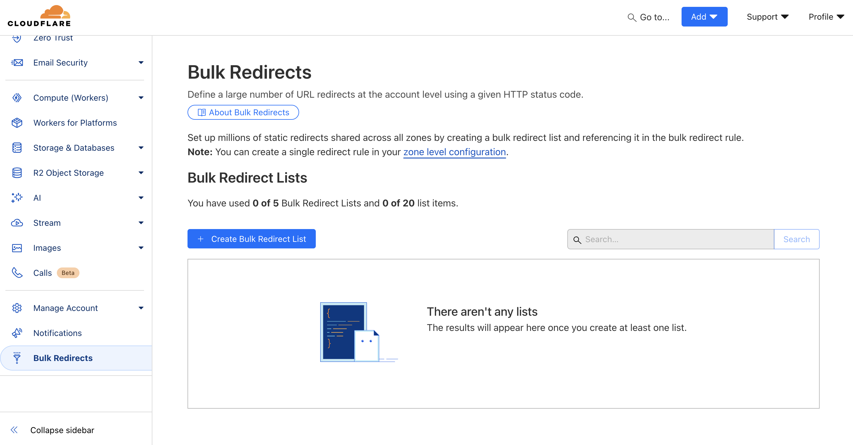Viewport: 853px width, 445px height.
Task: Click the Notifications bell icon
Action: [x=17, y=333]
